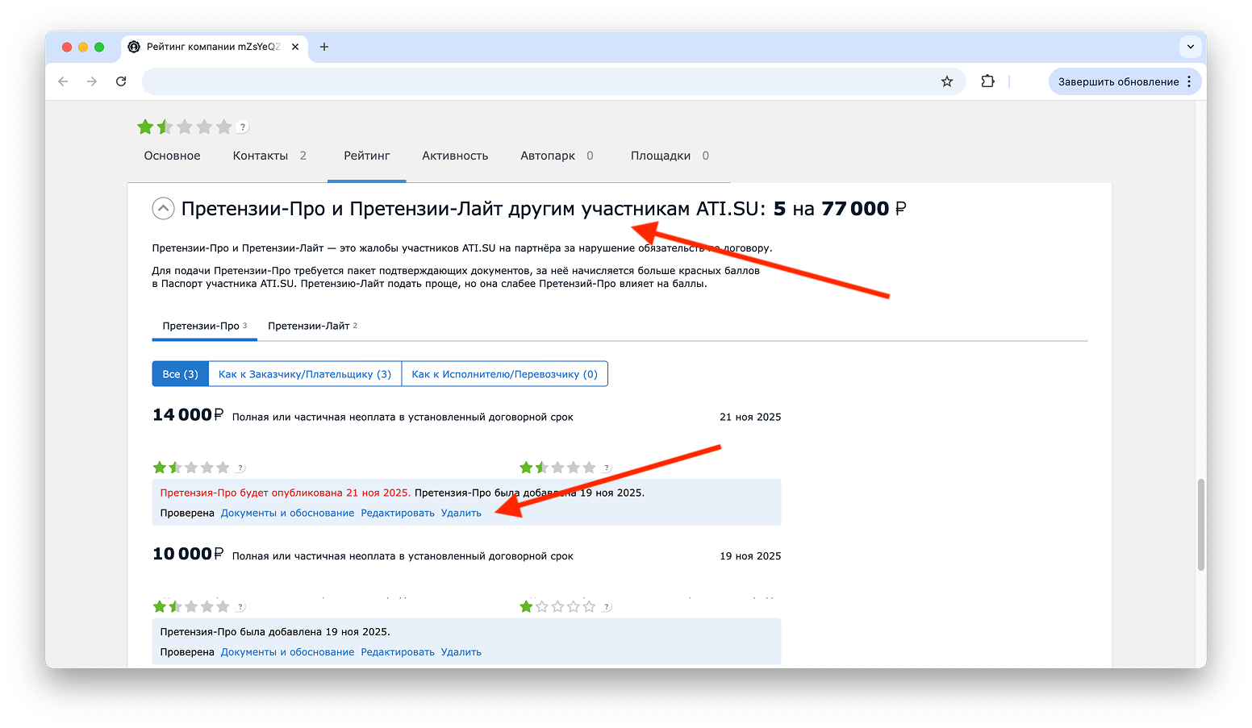Click the page vertical scrollbar

pyautogui.click(x=1201, y=524)
